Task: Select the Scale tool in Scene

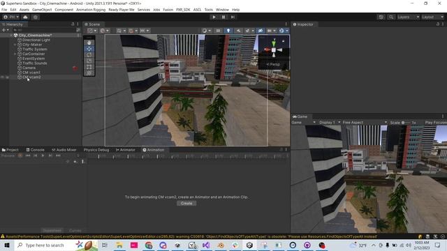Action: [x=89, y=61]
